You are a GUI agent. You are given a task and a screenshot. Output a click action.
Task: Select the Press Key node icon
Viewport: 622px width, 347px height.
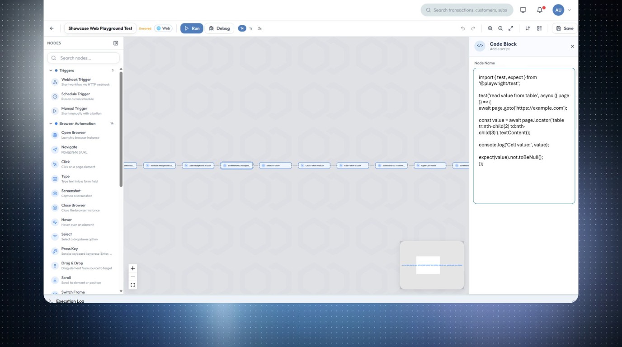point(55,251)
